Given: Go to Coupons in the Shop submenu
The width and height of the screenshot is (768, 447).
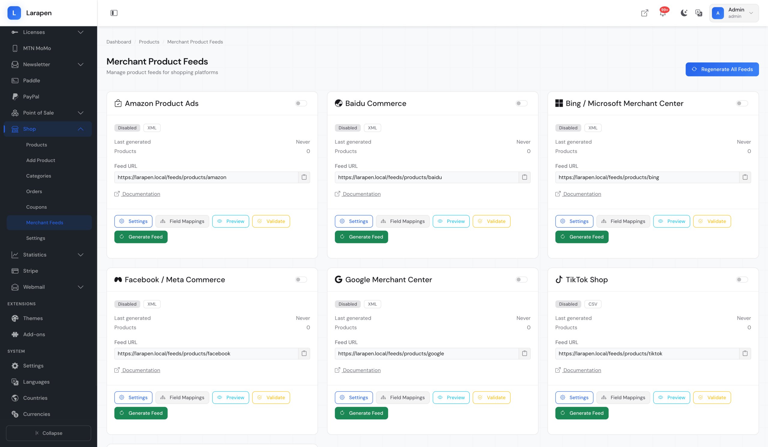Looking at the screenshot, I should pos(36,207).
